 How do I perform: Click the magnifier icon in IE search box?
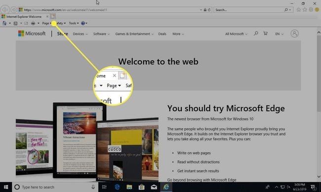[x=286, y=9]
